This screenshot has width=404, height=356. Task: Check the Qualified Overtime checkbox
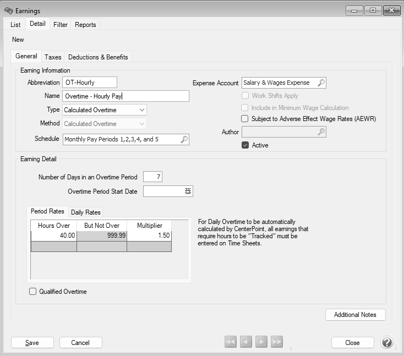(32, 292)
